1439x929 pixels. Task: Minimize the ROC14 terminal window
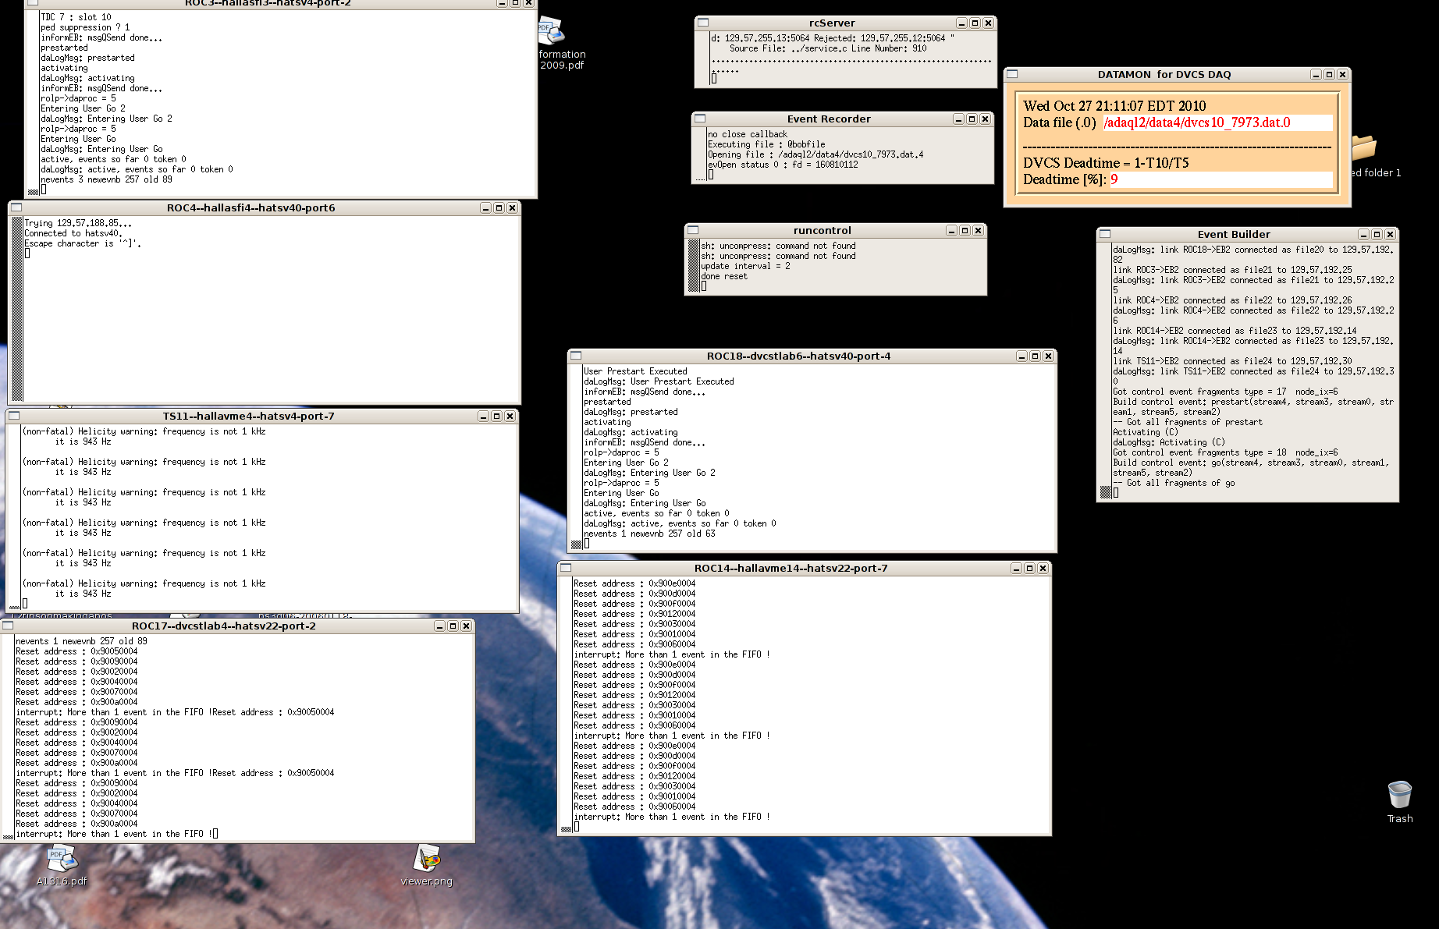(1016, 569)
